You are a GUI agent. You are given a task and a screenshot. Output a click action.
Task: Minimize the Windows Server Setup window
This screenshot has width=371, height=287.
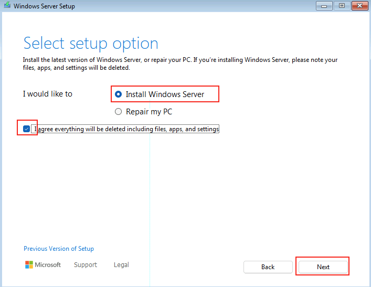click(x=324, y=6)
